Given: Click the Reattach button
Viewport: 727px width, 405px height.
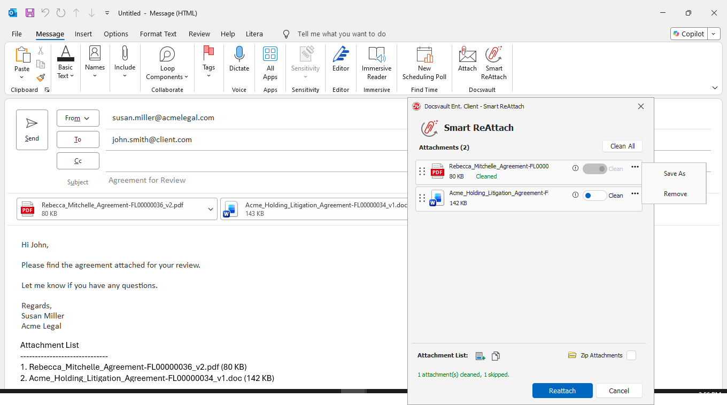Looking at the screenshot, I should (562, 391).
